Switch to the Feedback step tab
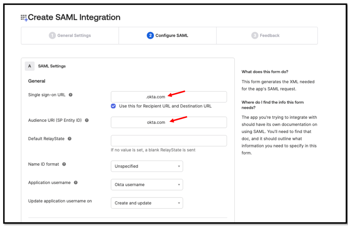Viewport: 348px width, 226px height. point(267,36)
